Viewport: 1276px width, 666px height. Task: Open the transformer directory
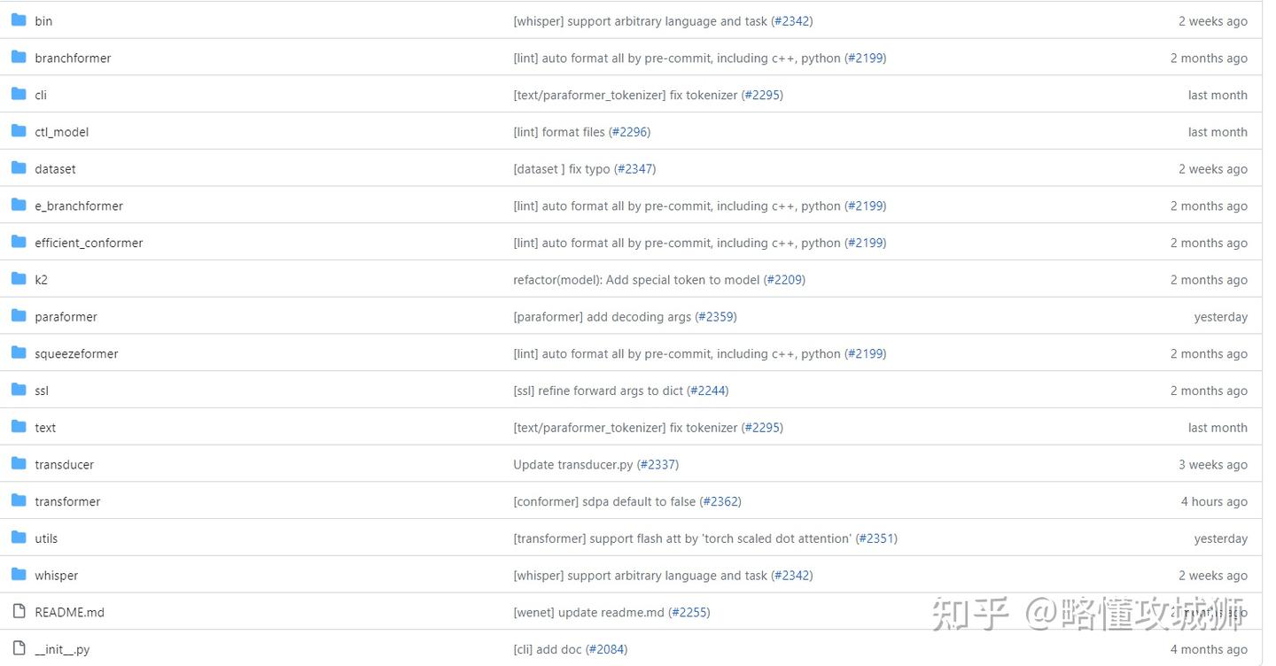(x=67, y=501)
